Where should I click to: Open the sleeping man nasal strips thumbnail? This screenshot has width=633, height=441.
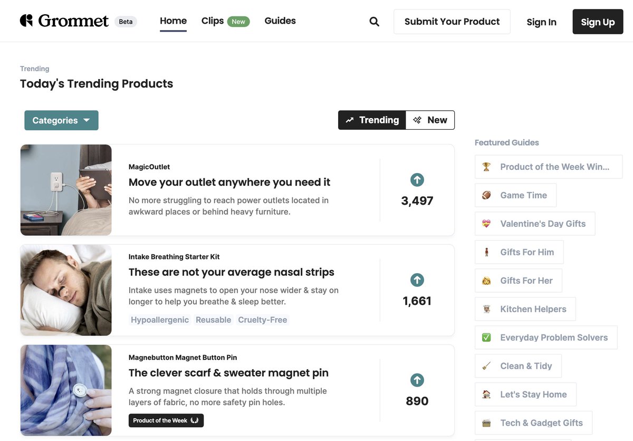pyautogui.click(x=66, y=290)
